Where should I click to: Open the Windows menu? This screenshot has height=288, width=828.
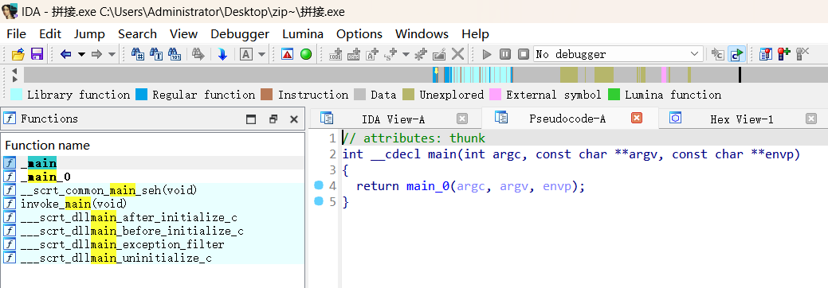[x=422, y=34]
